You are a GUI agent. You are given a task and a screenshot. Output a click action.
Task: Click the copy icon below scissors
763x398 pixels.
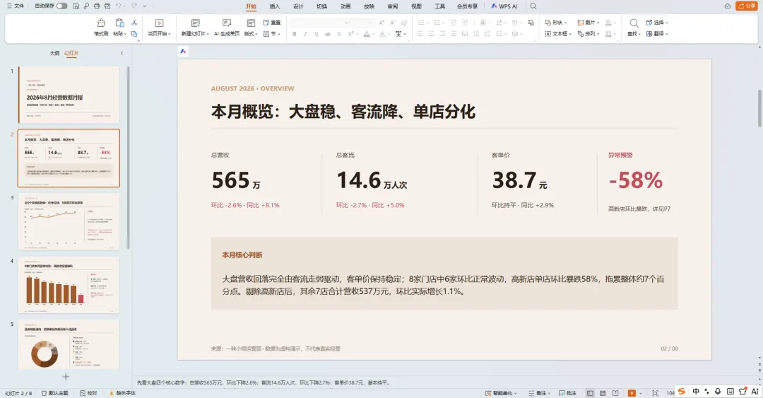pos(134,34)
